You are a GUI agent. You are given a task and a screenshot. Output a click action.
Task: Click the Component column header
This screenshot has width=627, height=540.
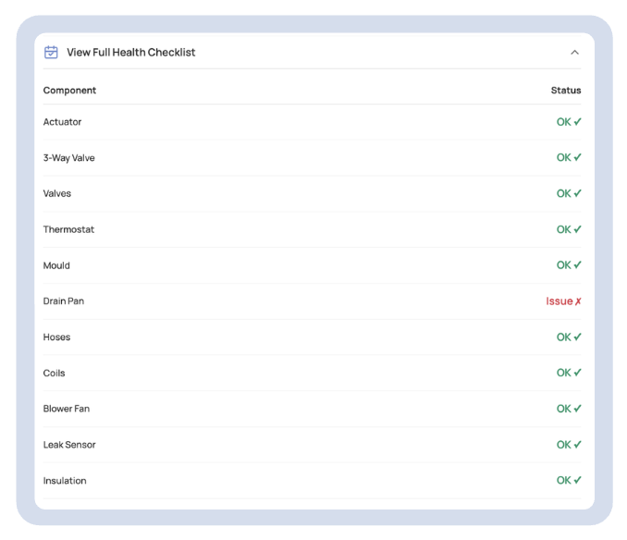tap(69, 91)
